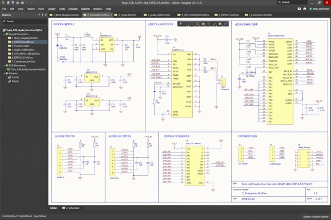This screenshot has width=331, height=220.
Task: Click the Redo arrow icon in title bar
Action: [32, 2]
